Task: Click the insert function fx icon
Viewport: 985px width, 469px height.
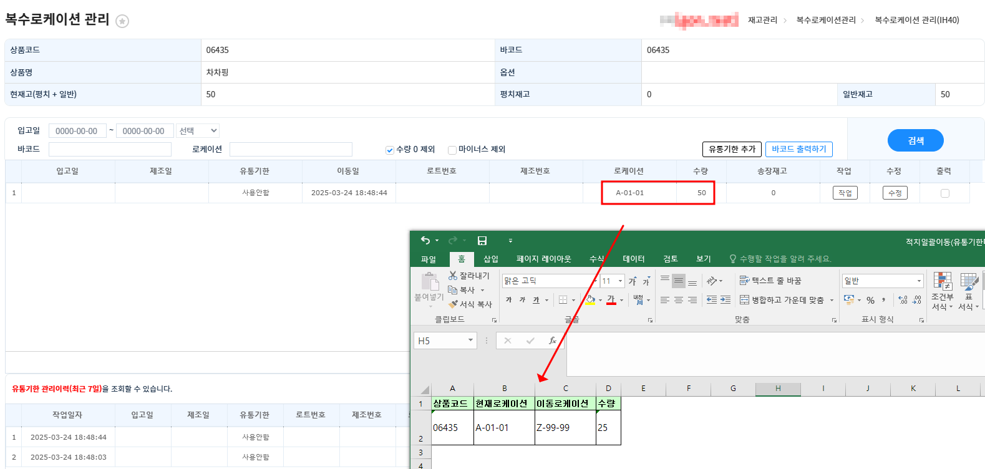Action: point(552,341)
